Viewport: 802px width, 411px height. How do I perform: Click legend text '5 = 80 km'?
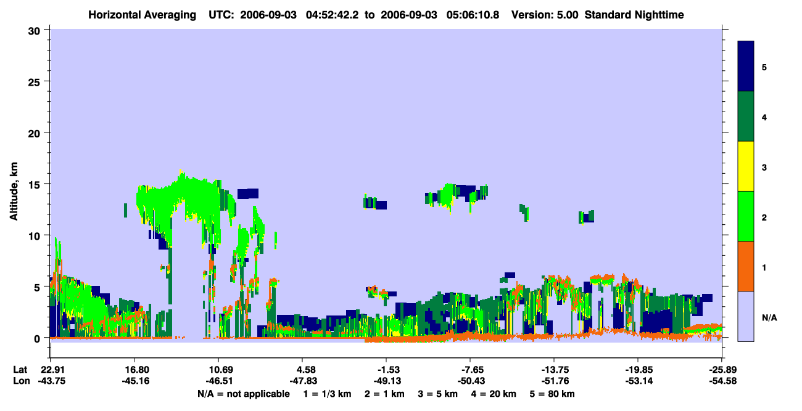coord(553,394)
